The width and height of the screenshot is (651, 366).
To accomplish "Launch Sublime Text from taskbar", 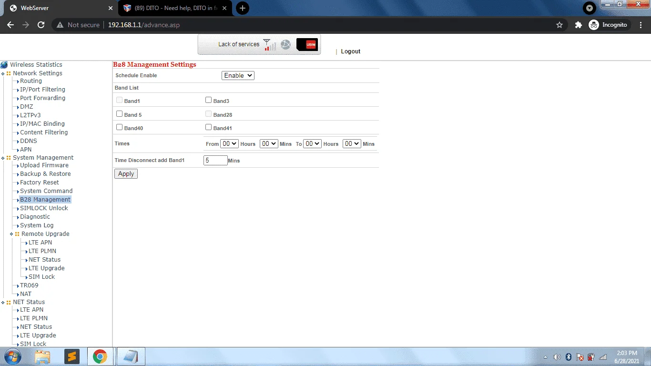I will [71, 356].
